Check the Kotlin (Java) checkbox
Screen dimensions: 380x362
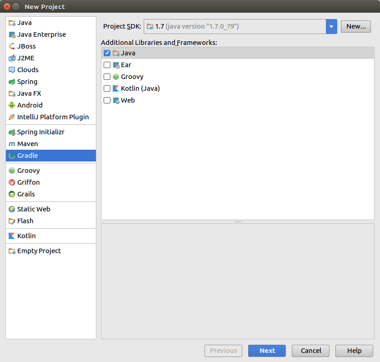point(107,88)
